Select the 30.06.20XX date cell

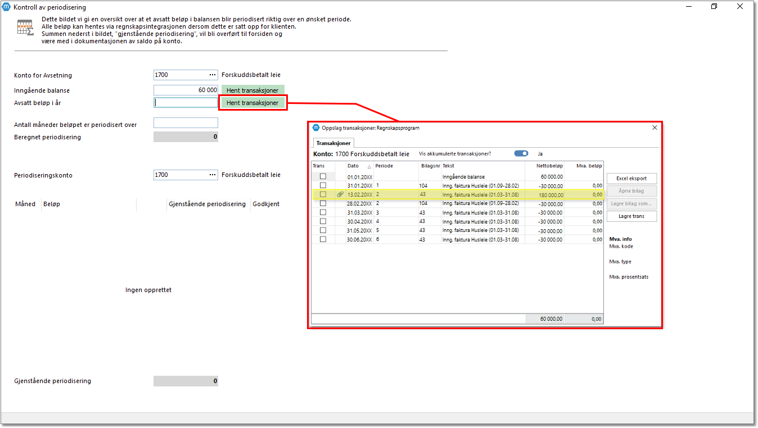coord(360,239)
